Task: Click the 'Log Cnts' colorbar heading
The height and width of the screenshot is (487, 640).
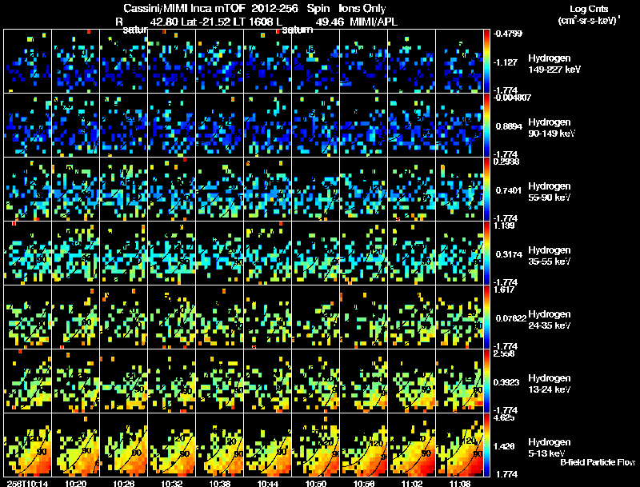Action: coord(589,9)
